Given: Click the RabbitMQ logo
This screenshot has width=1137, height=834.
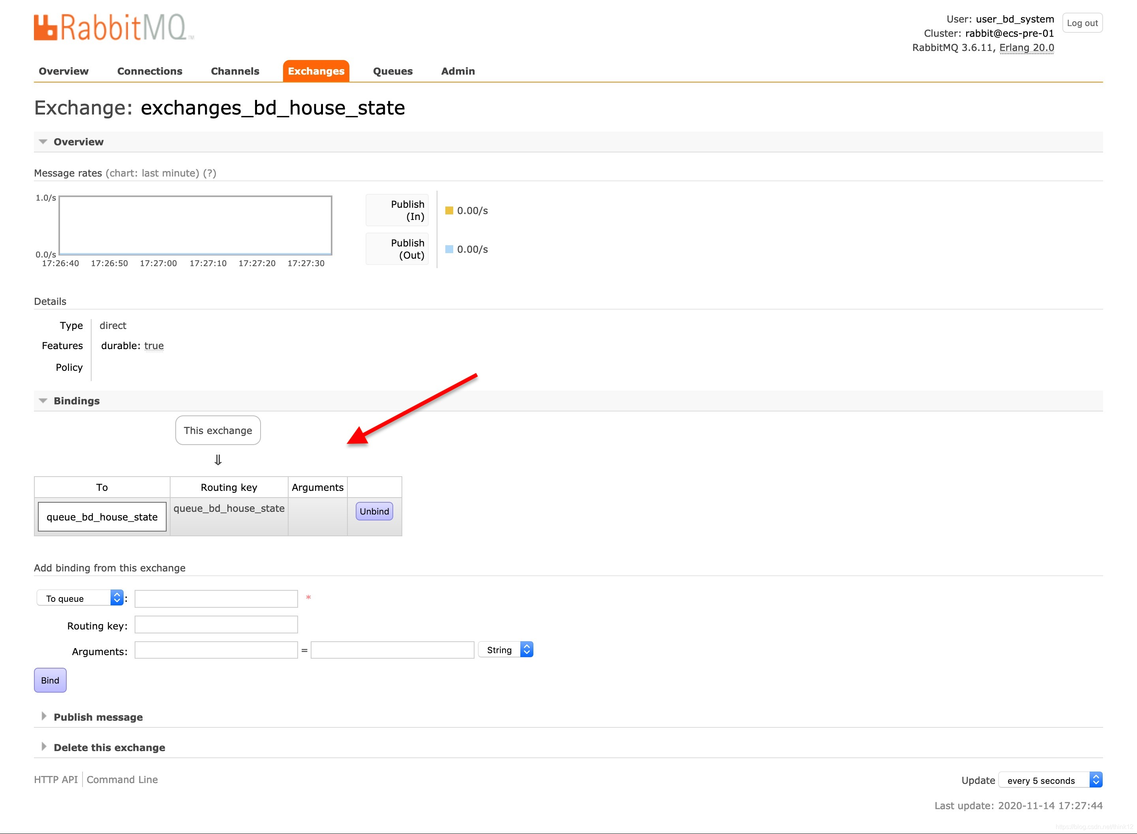Looking at the screenshot, I should pyautogui.click(x=114, y=27).
